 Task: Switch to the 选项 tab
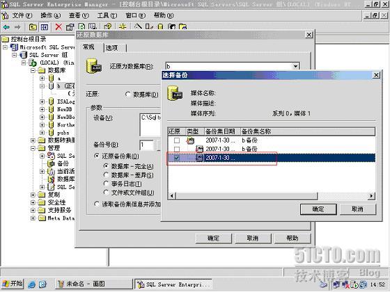pos(115,48)
